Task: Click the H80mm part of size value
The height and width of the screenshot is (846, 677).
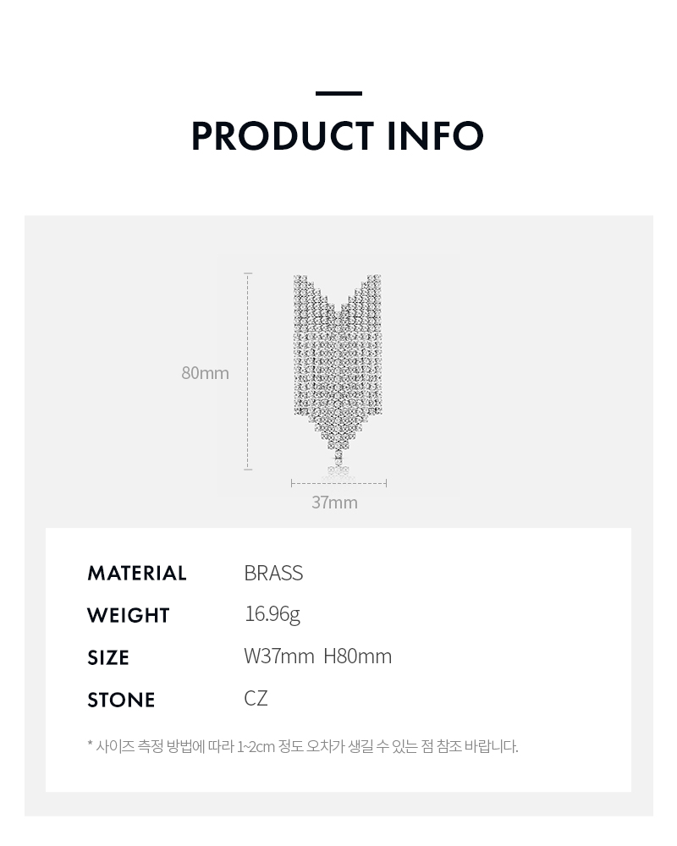Action: click(x=358, y=656)
